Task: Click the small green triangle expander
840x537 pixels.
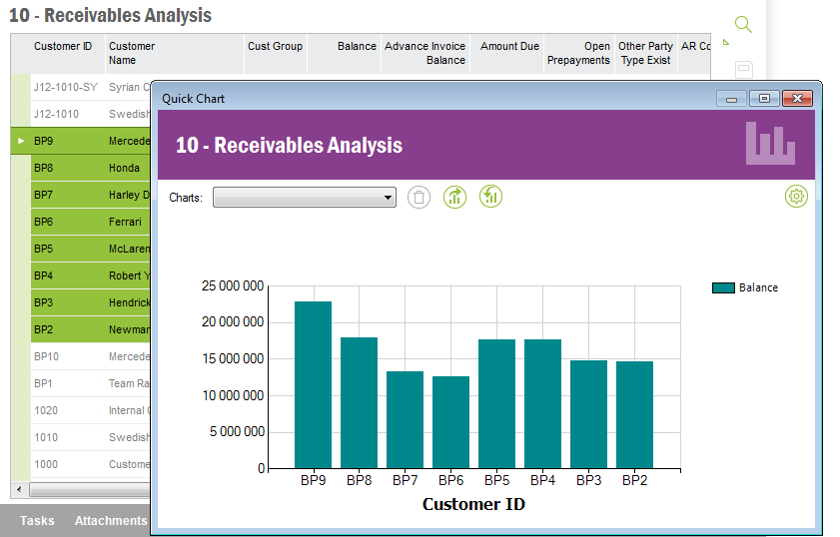Action: pos(725,43)
